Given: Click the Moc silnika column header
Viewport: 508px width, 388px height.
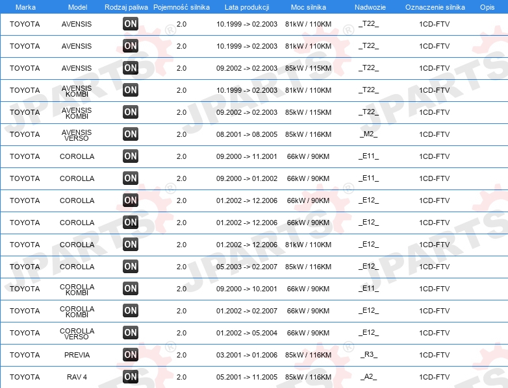Looking at the screenshot, I should coord(309,7).
